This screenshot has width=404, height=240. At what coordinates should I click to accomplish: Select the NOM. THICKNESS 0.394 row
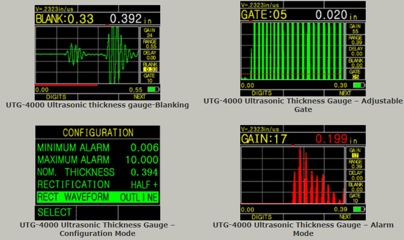pos(97,172)
